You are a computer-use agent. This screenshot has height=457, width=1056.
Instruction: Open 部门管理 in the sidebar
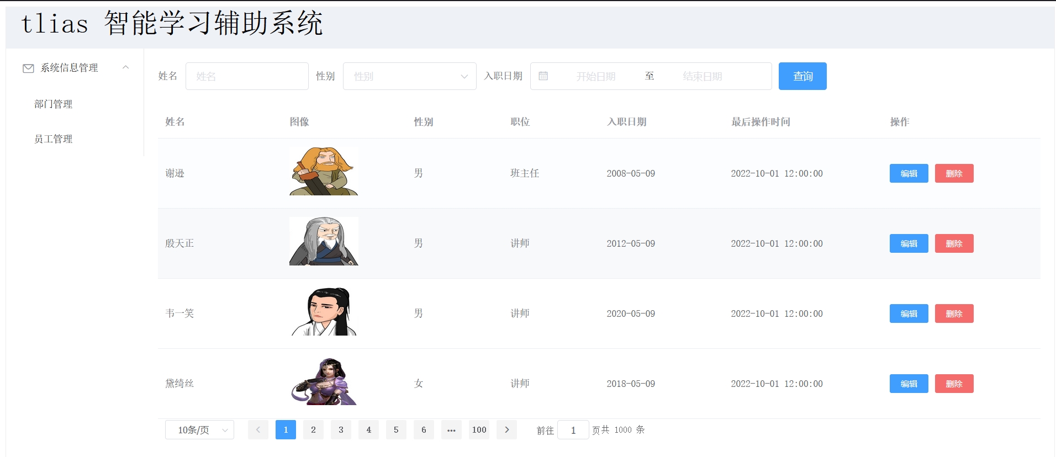[54, 104]
